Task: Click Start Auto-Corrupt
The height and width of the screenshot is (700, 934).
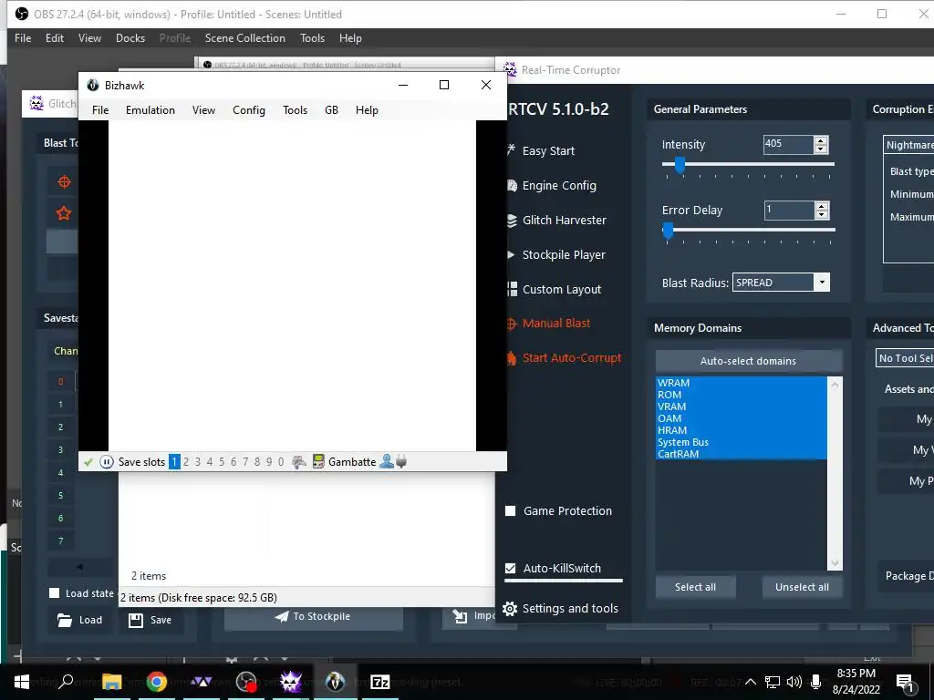Action: 571,357
